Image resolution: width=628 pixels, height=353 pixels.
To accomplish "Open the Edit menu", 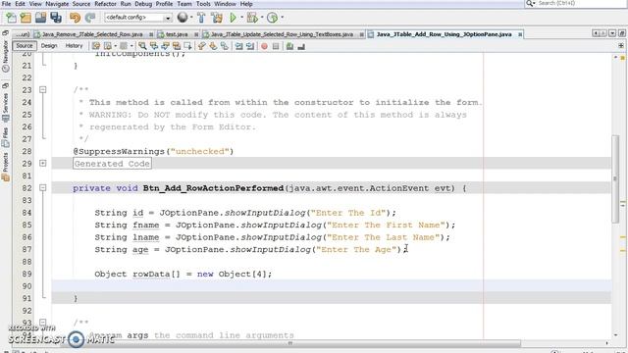I will pos(20,4).
